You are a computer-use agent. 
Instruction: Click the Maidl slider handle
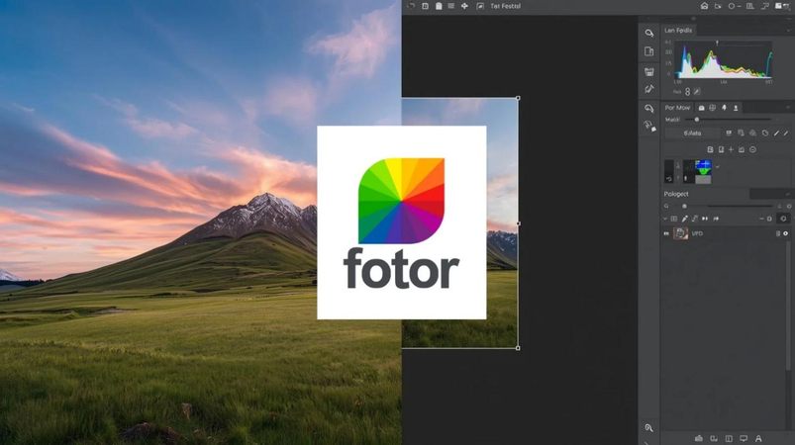pos(697,120)
